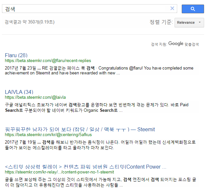Open the Relevance sort dropdown
This screenshot has width=207, height=191.
[189, 23]
